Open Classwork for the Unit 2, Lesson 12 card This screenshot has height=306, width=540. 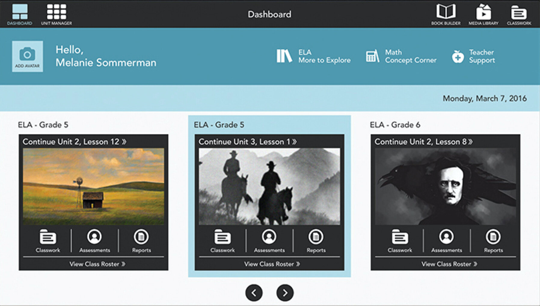tap(48, 241)
